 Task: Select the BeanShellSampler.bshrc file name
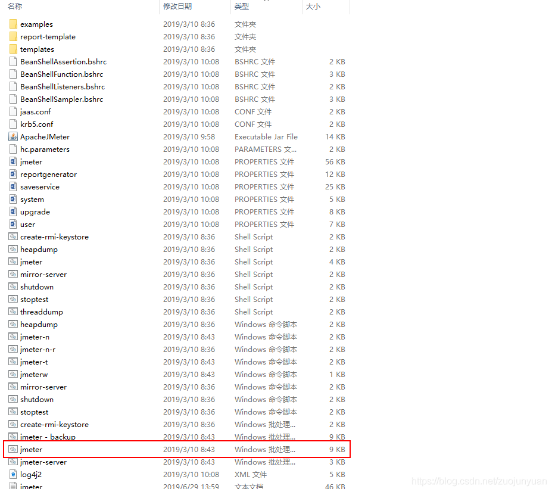click(61, 99)
